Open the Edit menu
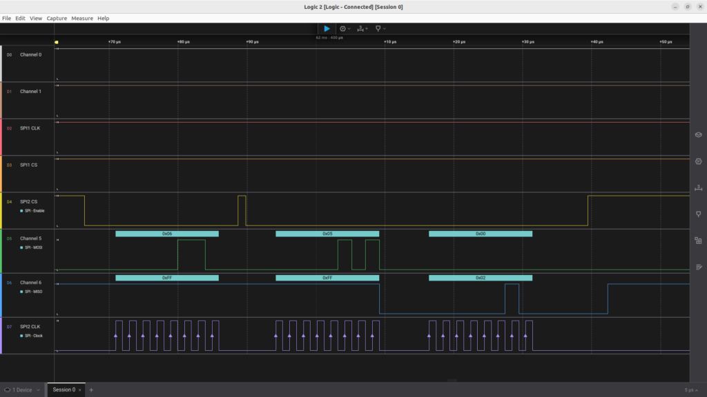This screenshot has width=707, height=397. coord(20,19)
